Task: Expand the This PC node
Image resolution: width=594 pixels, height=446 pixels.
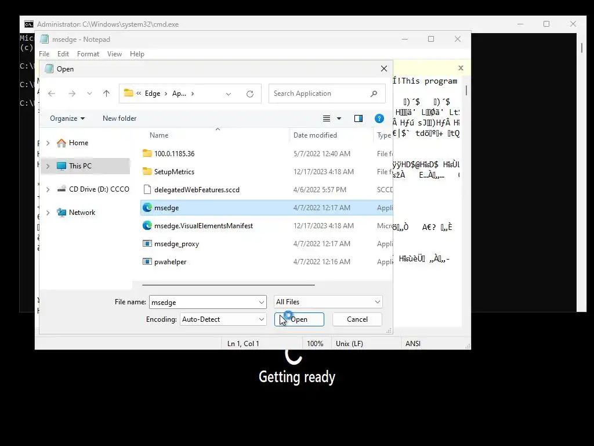Action: [48, 166]
